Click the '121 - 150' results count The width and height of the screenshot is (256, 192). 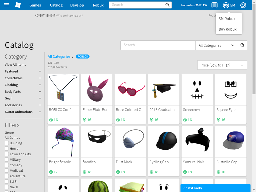point(53,63)
